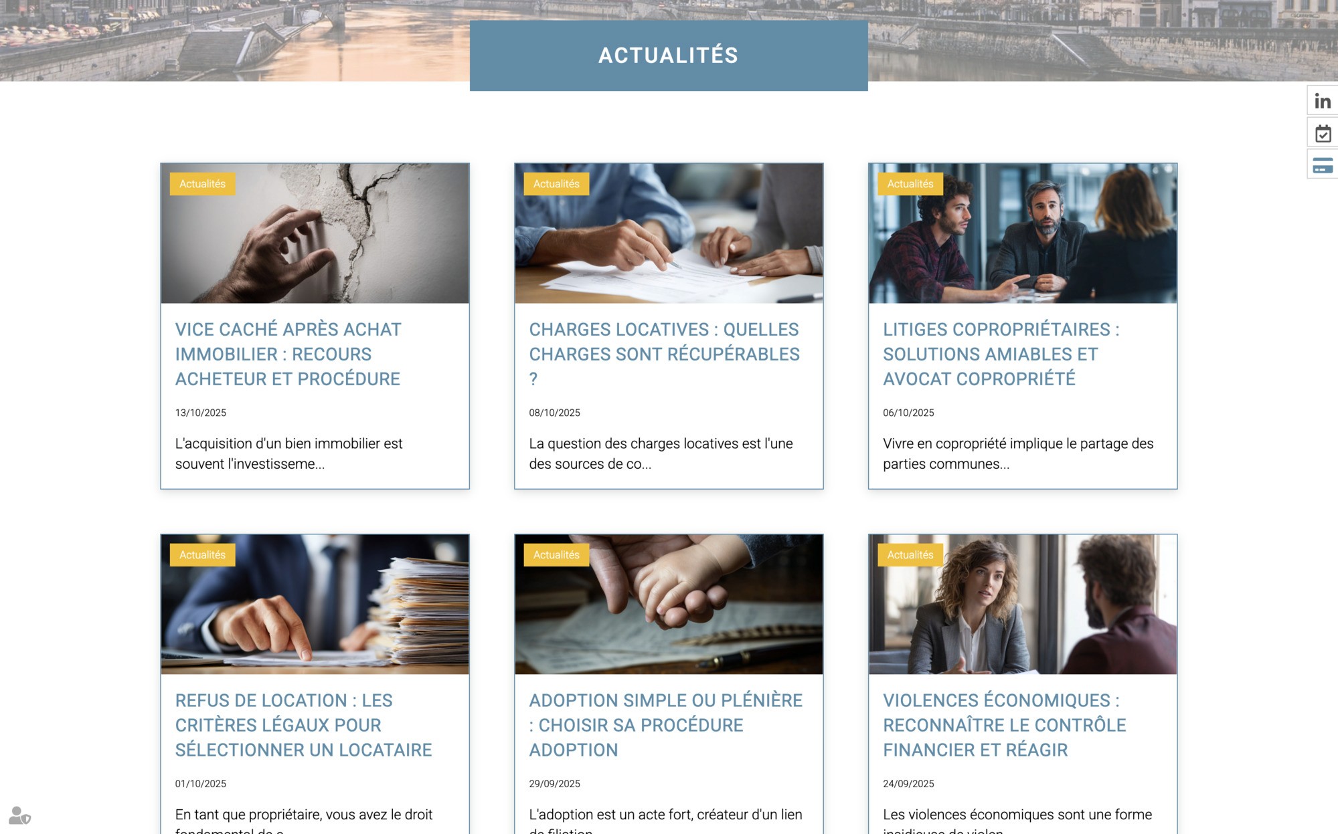The image size is (1338, 834).
Task: Open article Litiges copropriétaires solutions amiables
Action: pyautogui.click(x=1001, y=354)
